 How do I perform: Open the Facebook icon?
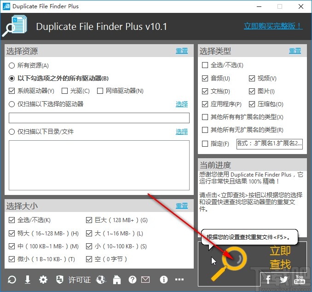pos(268,280)
